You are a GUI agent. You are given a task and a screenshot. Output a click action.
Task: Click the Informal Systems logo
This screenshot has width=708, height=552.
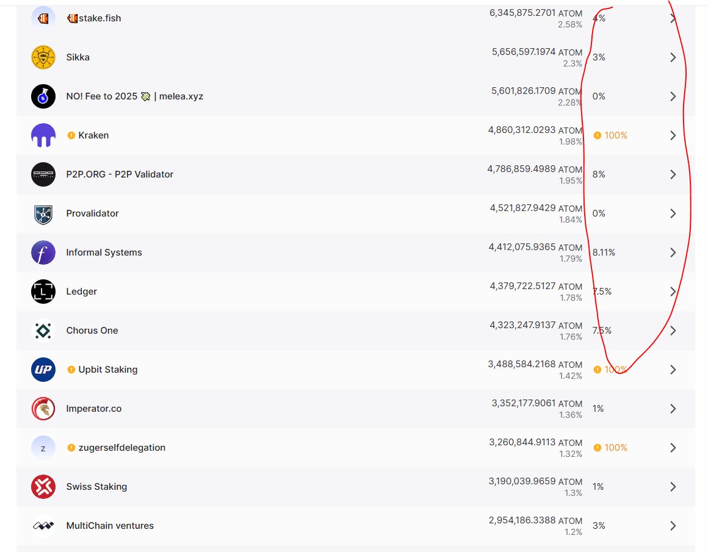tap(43, 253)
